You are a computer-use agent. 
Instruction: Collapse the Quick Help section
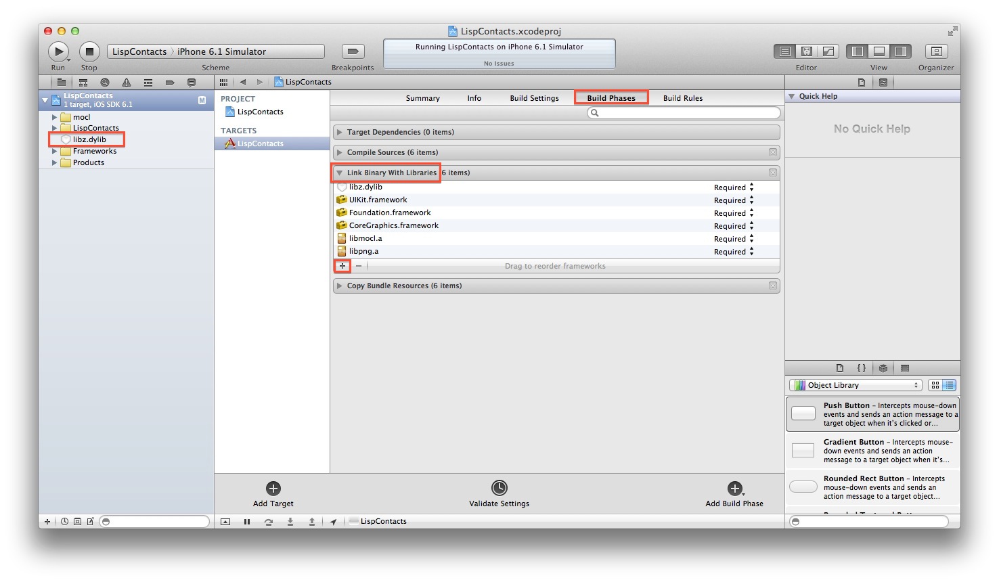click(791, 97)
